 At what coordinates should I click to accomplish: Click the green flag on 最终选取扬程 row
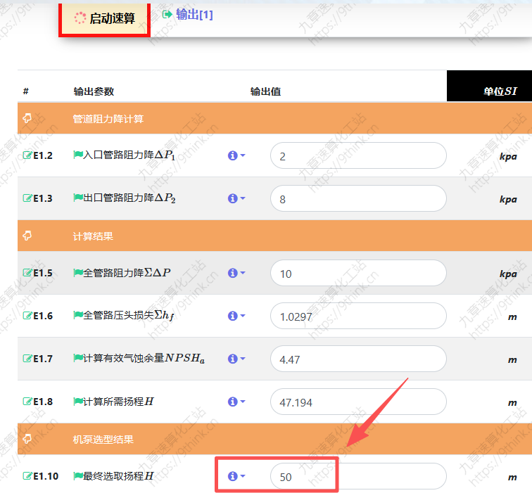tap(78, 476)
